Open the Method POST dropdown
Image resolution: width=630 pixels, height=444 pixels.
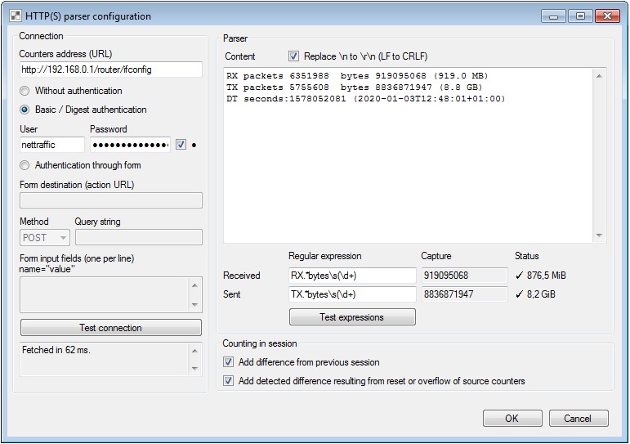coord(45,238)
